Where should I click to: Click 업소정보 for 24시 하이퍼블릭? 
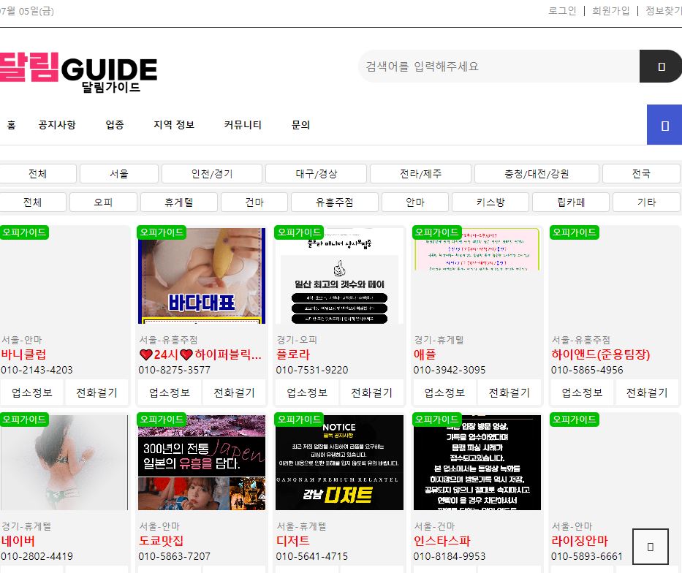[169, 392]
